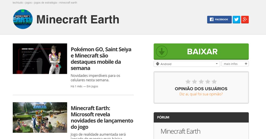Click the green BAIXAR download button

201,51
